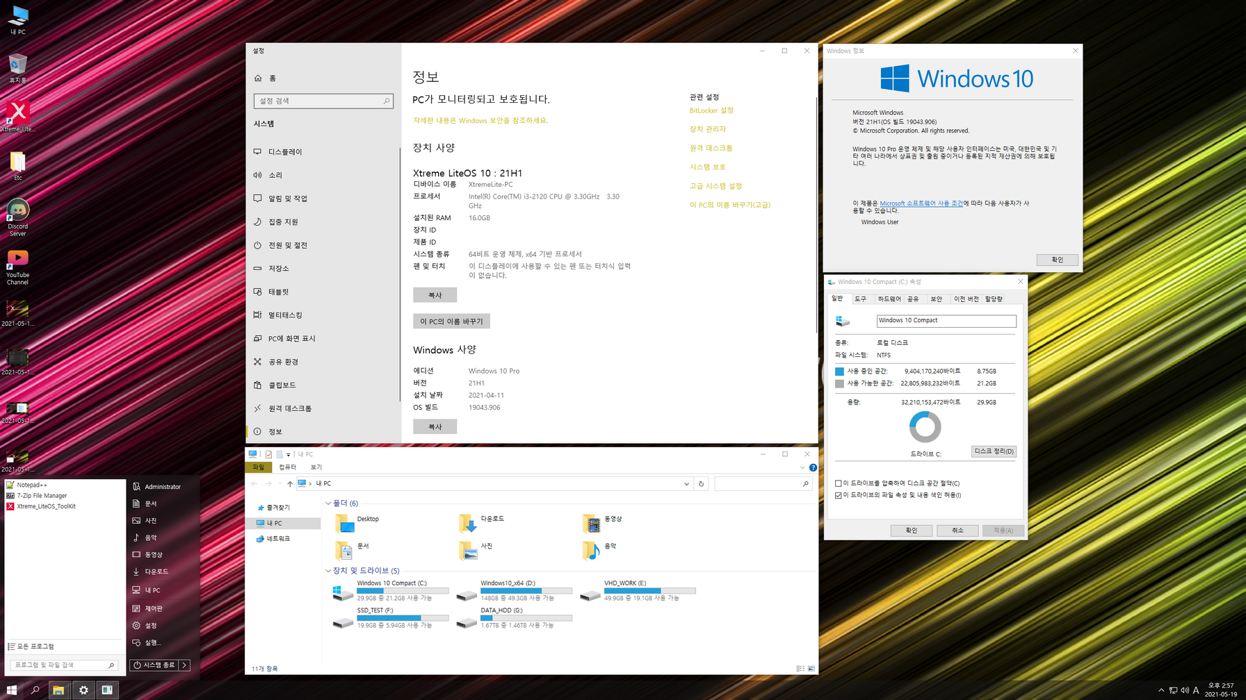1246x700 pixels.
Task: Open the Explorer address bar dropdown
Action: point(686,483)
